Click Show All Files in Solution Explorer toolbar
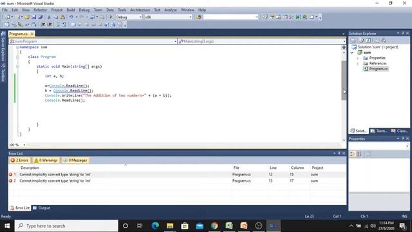Viewport: 412px width, 232px height. click(362, 40)
